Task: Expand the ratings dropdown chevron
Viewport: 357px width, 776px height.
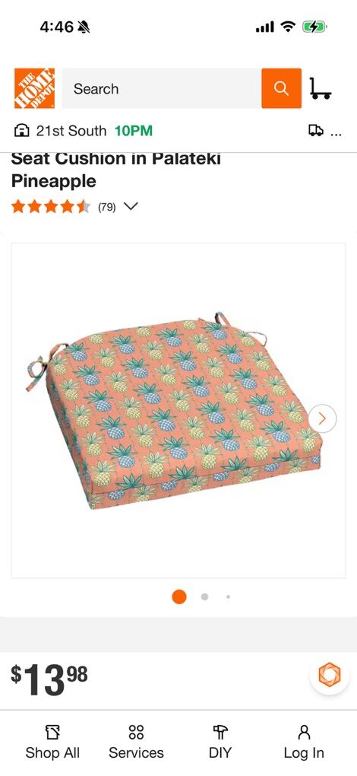Action: [x=131, y=207]
